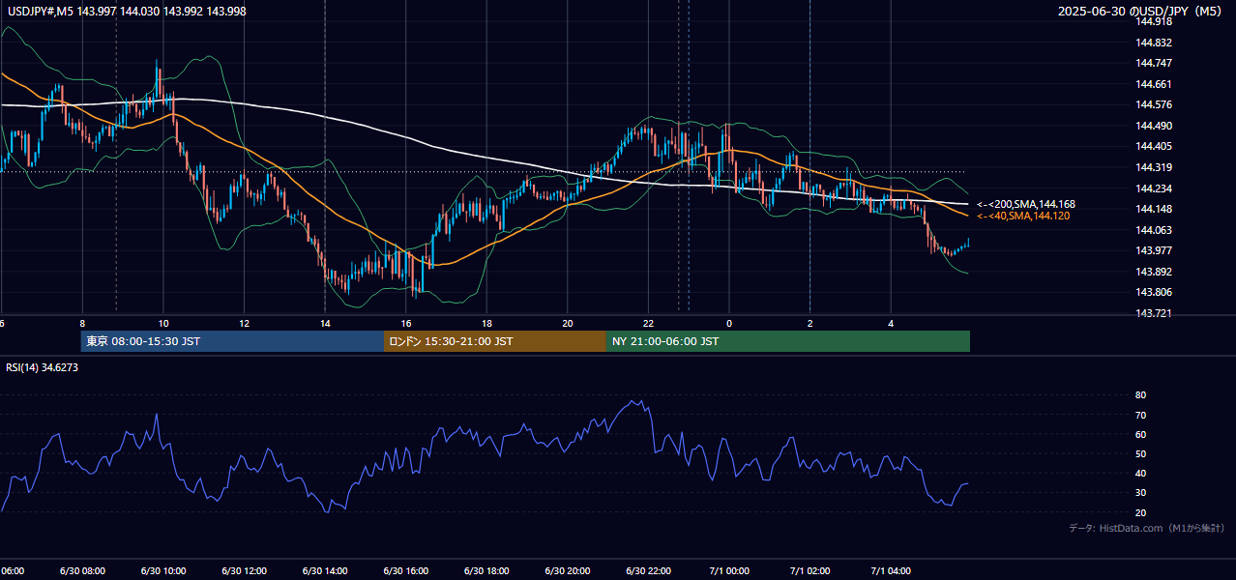This screenshot has width=1236, height=580.
Task: Click the hour 16 tick under price chart
Action: (x=406, y=324)
